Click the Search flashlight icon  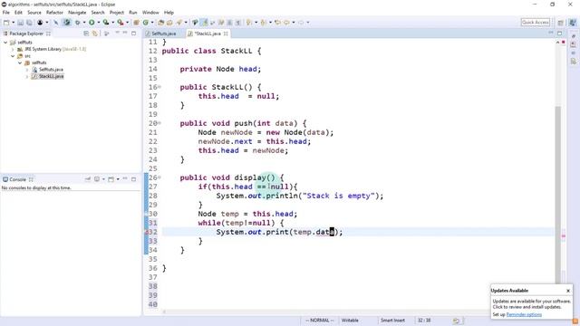[179, 23]
